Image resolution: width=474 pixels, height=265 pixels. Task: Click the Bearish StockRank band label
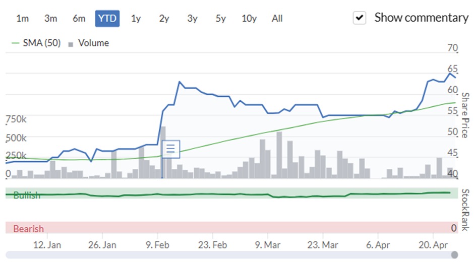click(28, 229)
